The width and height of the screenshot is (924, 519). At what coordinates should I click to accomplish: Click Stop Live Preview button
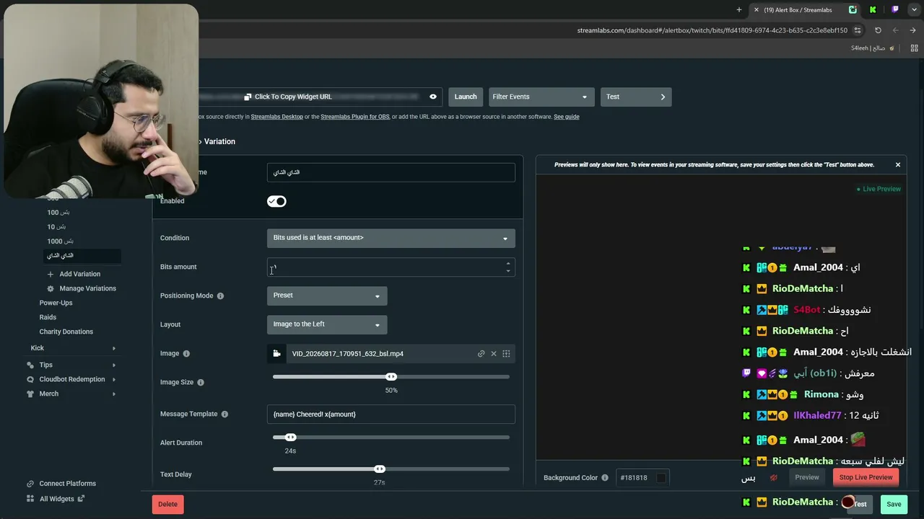pos(866,477)
